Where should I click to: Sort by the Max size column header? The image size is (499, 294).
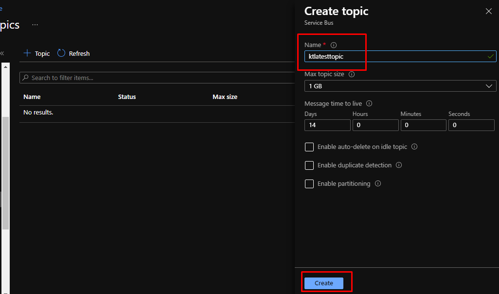225,97
